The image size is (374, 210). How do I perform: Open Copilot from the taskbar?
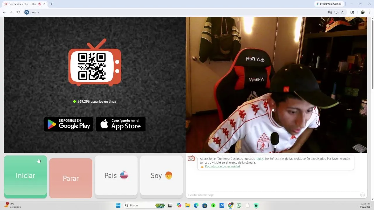point(179,205)
